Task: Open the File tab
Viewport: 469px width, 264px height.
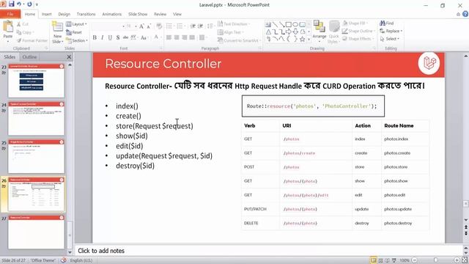Action: tap(10, 14)
